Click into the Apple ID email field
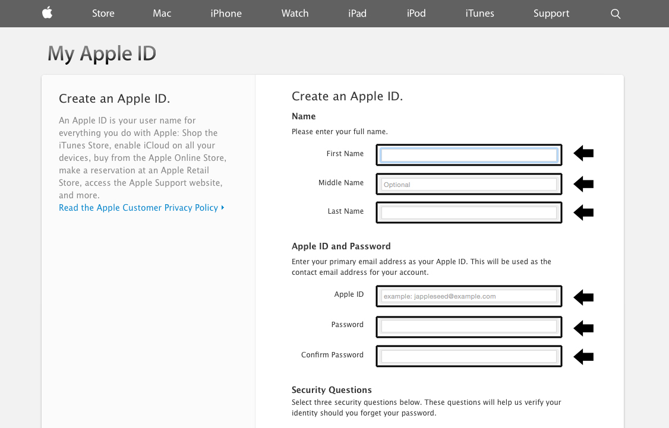The height and width of the screenshot is (428, 669). pyautogui.click(x=469, y=296)
